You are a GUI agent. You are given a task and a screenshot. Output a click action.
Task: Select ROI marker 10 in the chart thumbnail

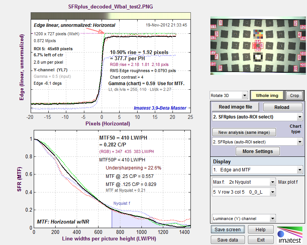pos(296,68)
